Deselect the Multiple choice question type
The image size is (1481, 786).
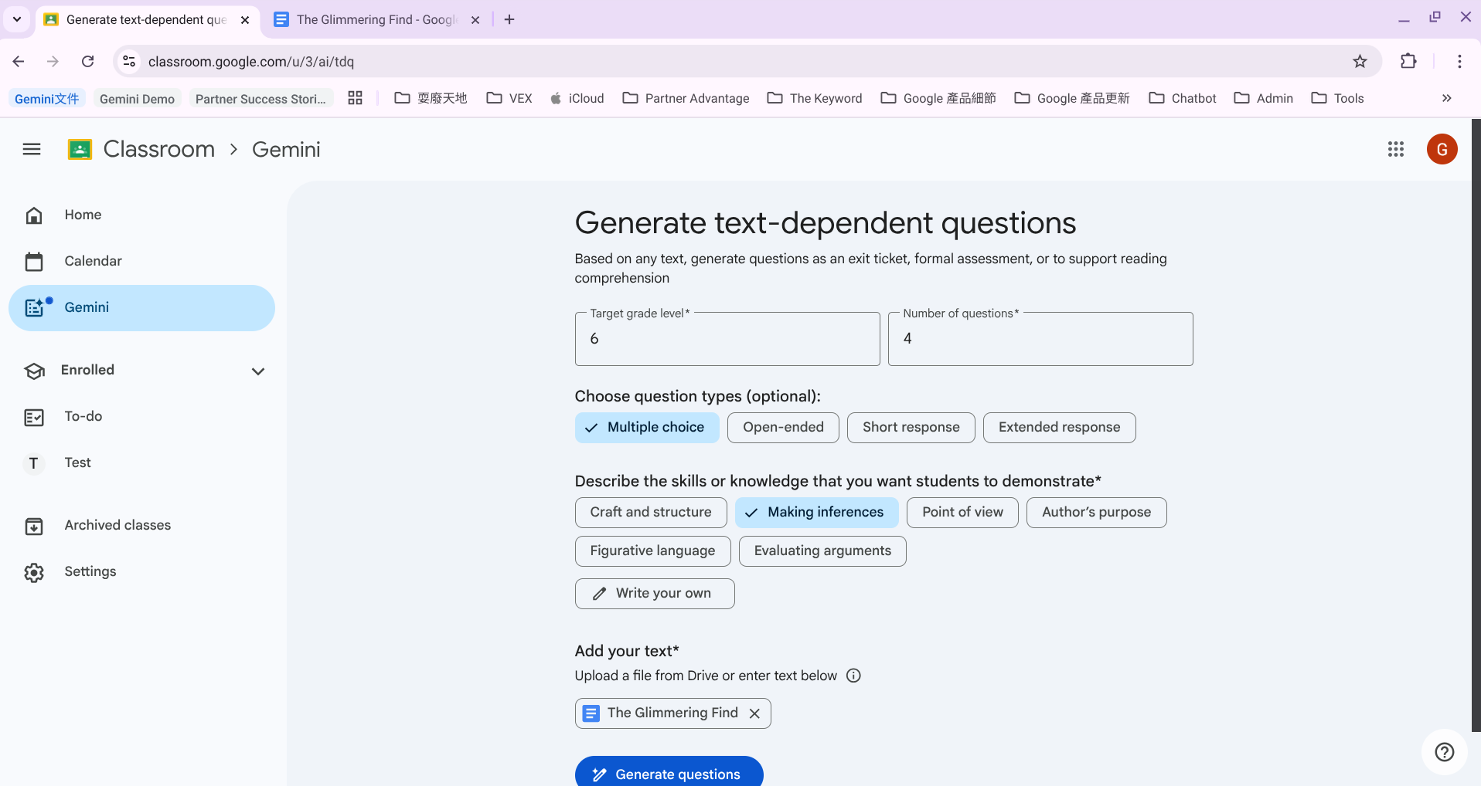(646, 428)
